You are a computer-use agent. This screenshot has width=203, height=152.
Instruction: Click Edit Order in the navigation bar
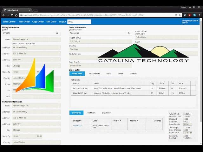tap(51, 22)
